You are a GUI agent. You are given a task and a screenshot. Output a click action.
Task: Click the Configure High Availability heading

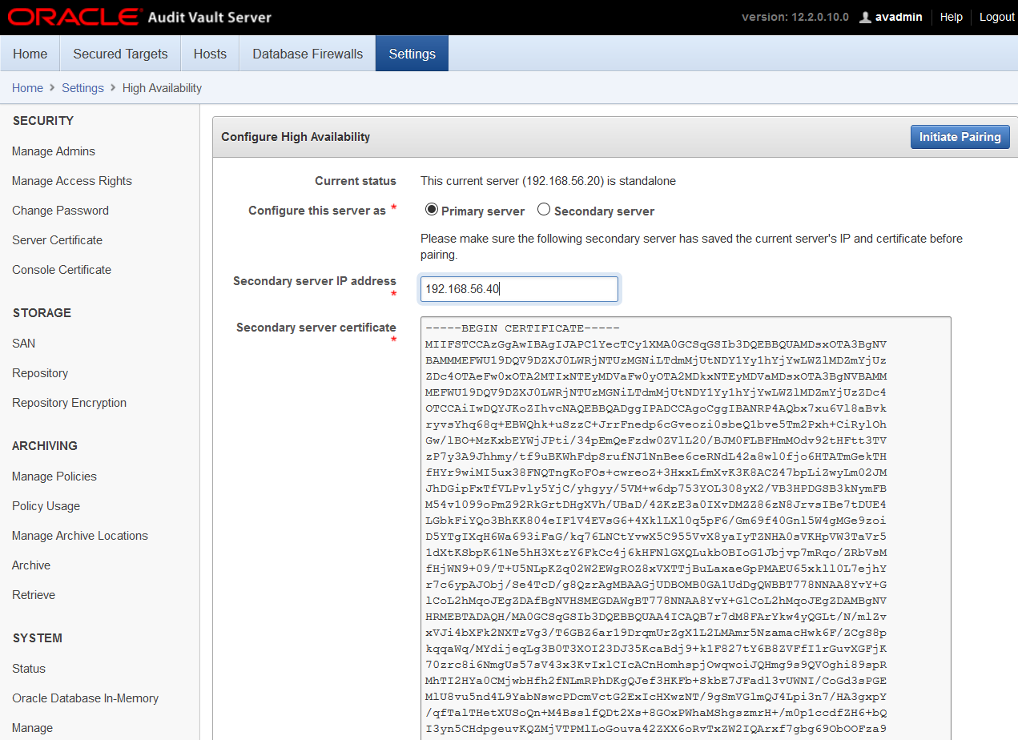(296, 137)
